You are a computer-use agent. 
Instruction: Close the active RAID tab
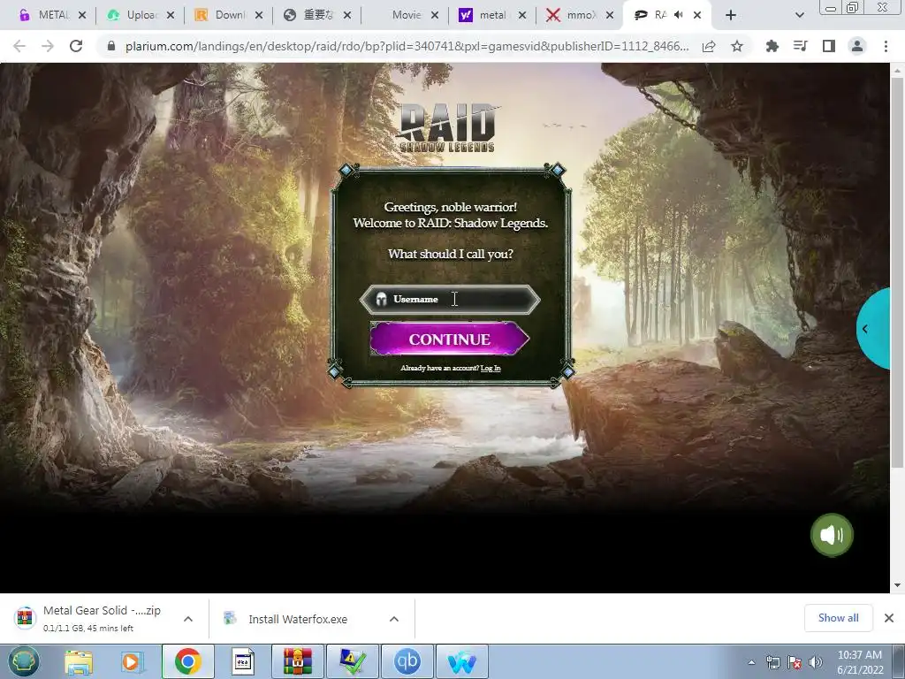697,15
